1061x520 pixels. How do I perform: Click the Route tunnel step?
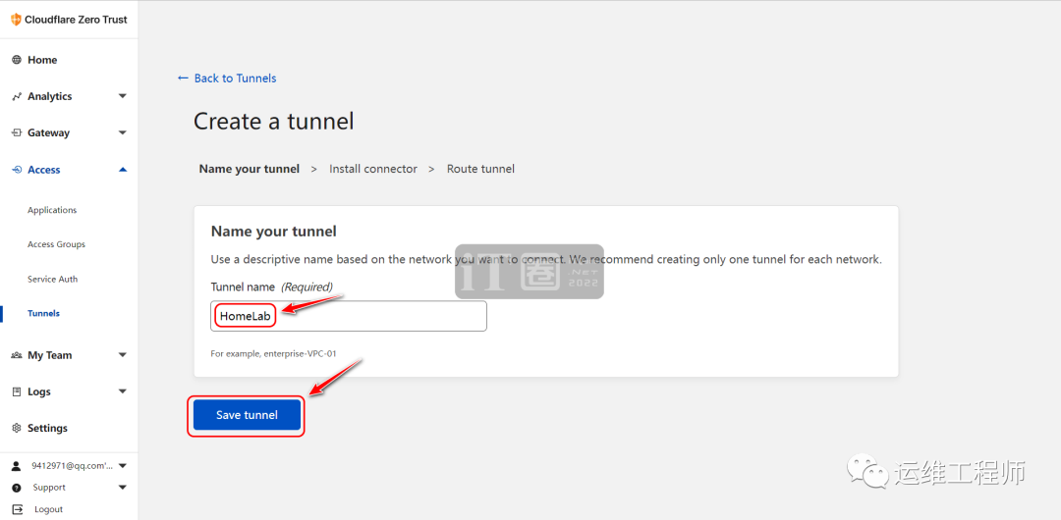[480, 169]
